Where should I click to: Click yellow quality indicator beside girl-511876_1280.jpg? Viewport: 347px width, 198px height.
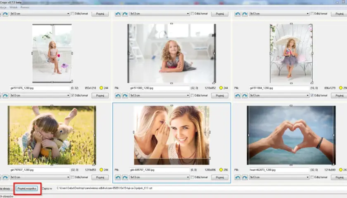point(101,88)
